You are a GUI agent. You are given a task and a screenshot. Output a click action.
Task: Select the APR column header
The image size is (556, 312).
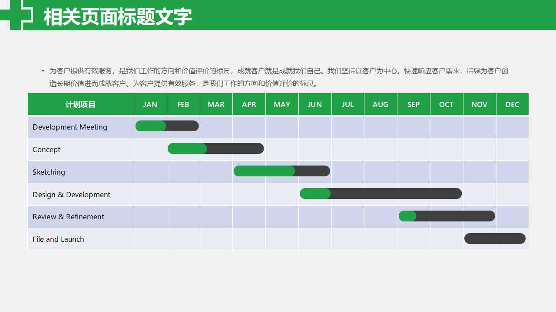[x=249, y=104]
